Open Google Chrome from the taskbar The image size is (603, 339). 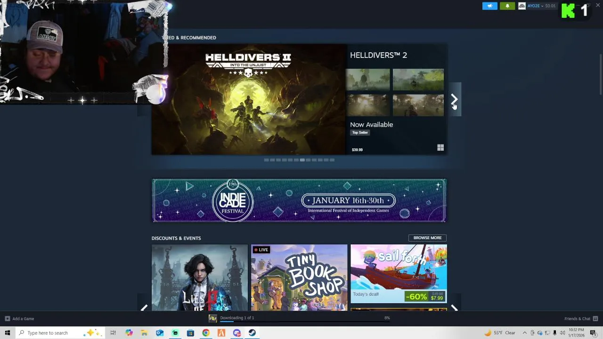tap(206, 333)
